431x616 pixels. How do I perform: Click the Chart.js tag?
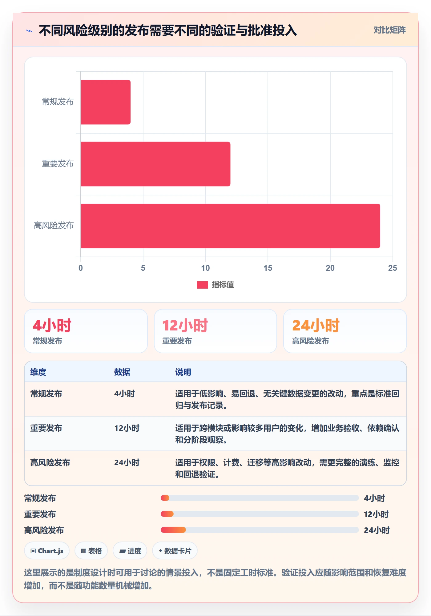pyautogui.click(x=47, y=551)
